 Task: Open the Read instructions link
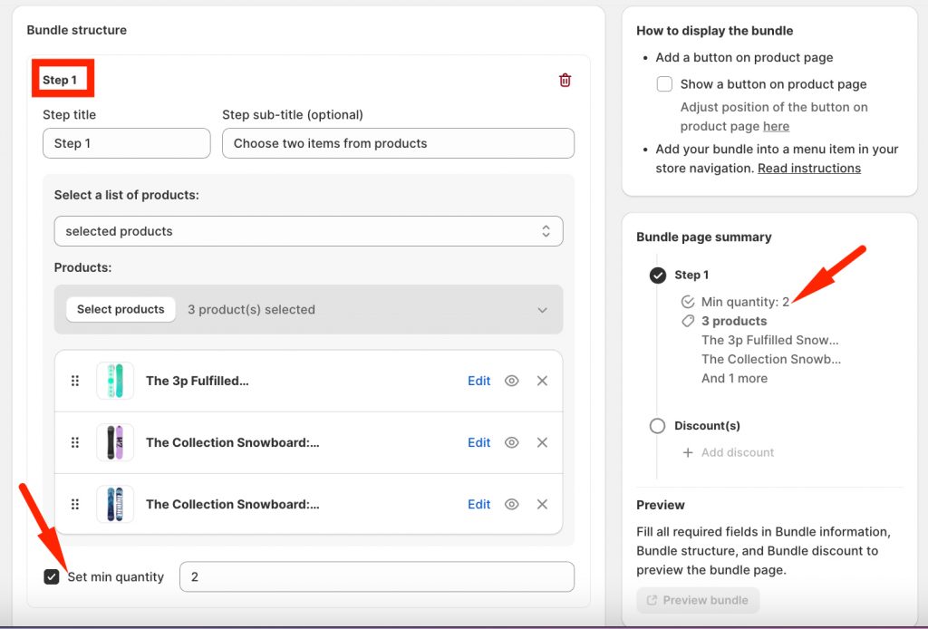(x=808, y=168)
